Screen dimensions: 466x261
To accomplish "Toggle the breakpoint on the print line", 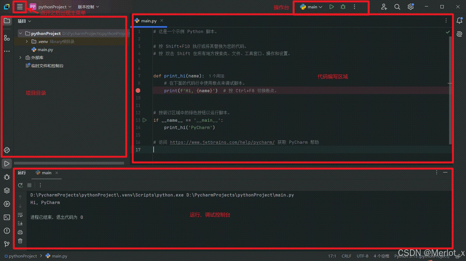I will [x=138, y=91].
